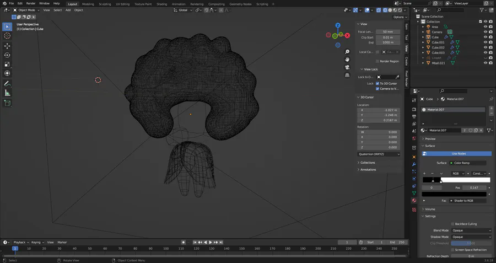
Task: Expand the Annotations panel
Action: [x=368, y=170]
